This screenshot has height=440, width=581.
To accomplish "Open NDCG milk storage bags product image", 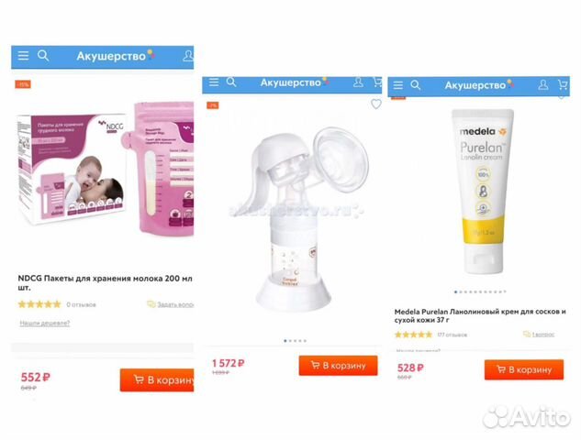I will coord(106,170).
